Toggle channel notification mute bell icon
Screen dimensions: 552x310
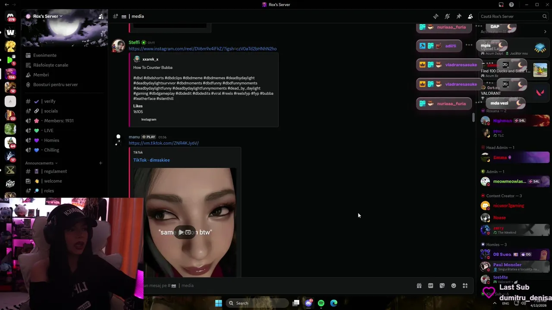click(x=447, y=16)
